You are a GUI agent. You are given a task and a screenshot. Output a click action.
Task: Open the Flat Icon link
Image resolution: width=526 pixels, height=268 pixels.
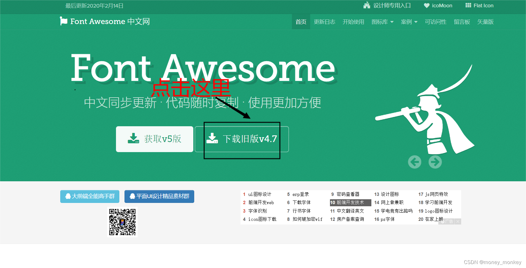(479, 5)
